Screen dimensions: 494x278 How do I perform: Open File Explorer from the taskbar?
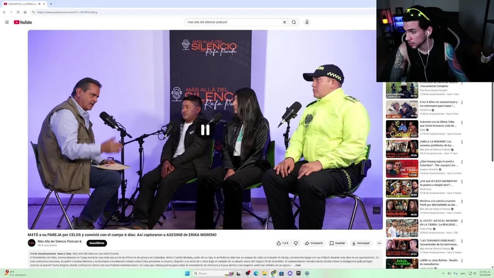point(264,273)
